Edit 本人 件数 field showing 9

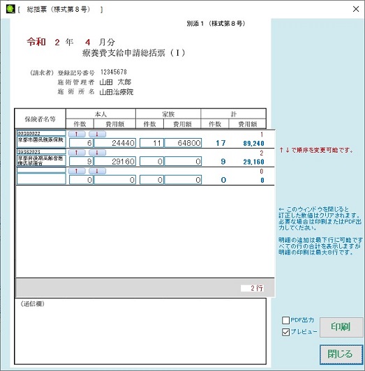click(82, 161)
